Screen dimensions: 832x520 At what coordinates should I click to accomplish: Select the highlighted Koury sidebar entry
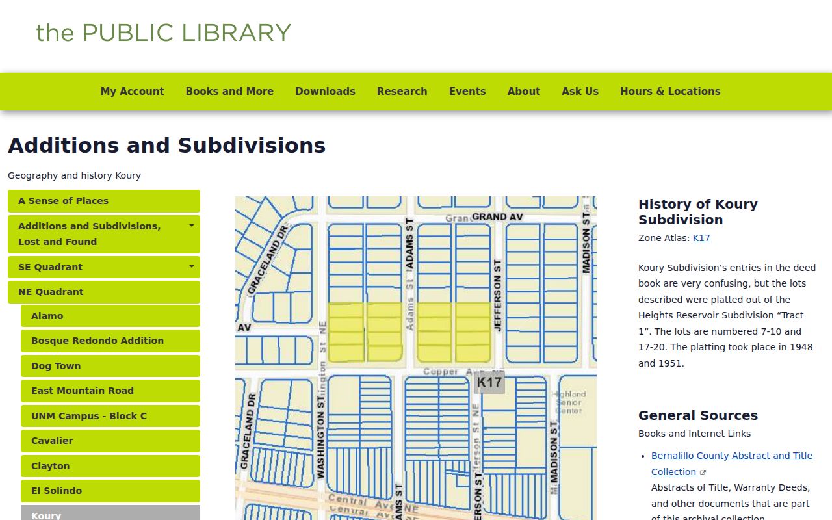(110, 513)
